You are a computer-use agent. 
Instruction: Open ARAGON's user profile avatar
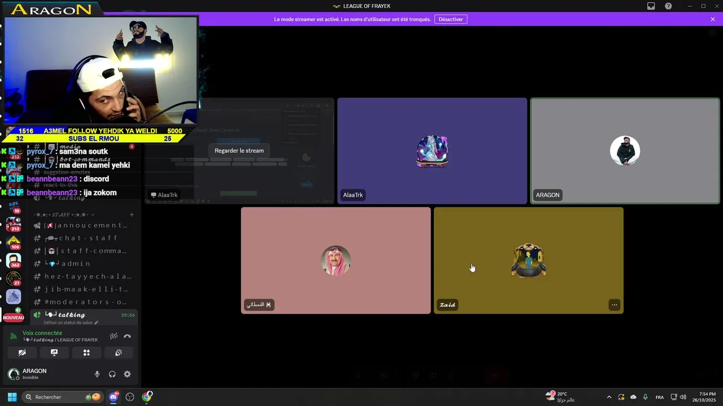[x=13, y=374]
